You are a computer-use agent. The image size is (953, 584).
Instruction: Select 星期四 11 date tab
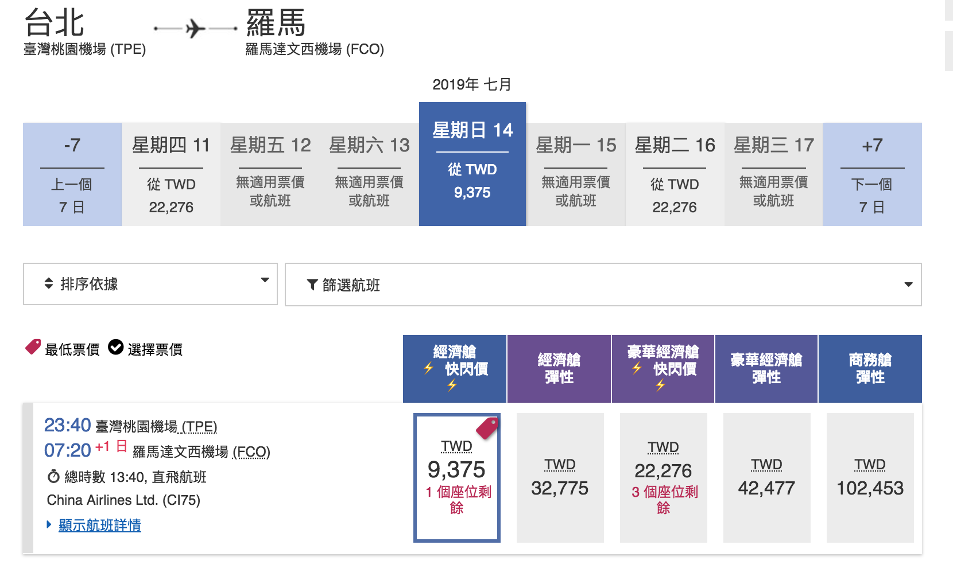tap(171, 174)
